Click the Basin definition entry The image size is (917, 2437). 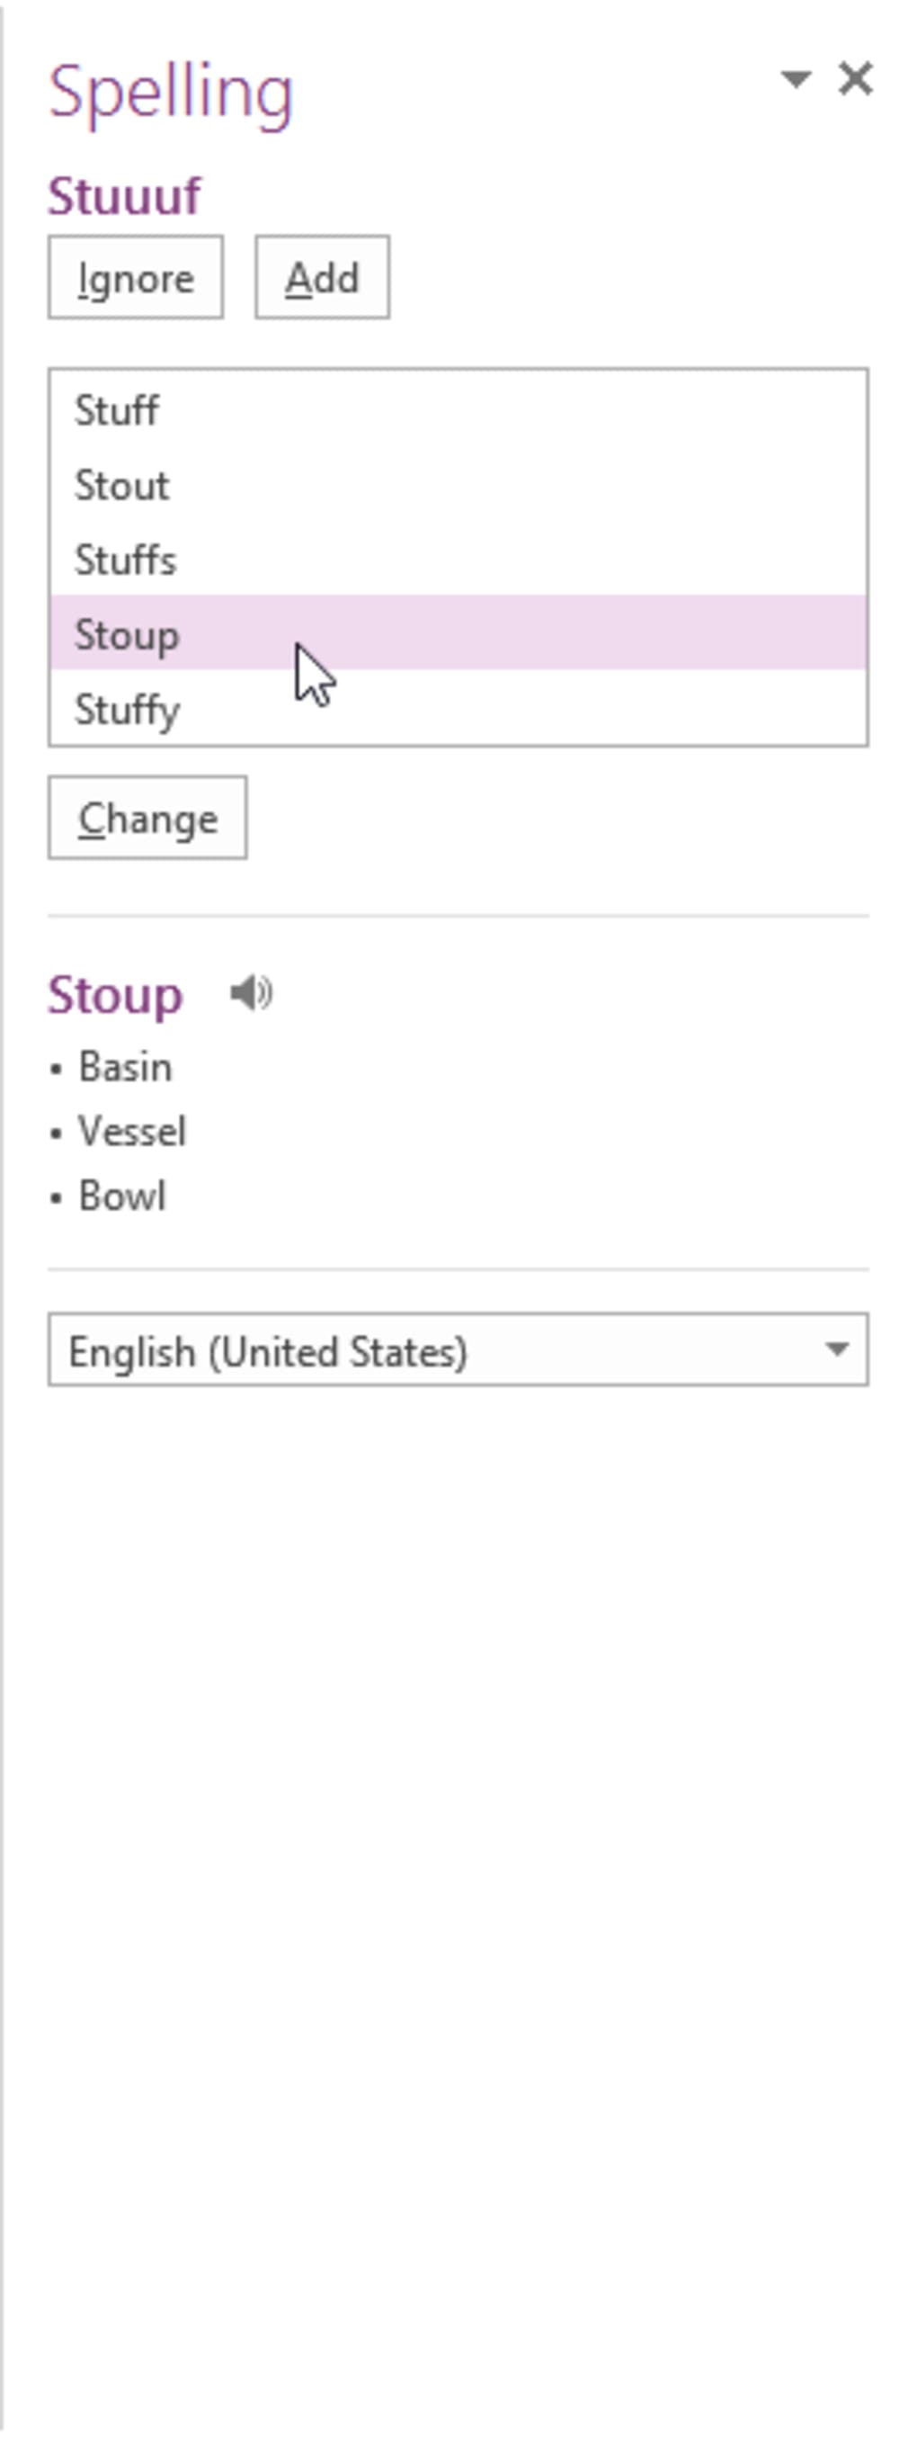tap(126, 1066)
